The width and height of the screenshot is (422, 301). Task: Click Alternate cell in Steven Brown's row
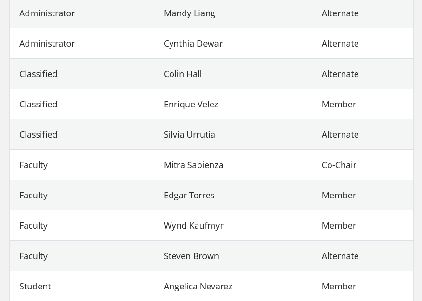[x=340, y=256]
